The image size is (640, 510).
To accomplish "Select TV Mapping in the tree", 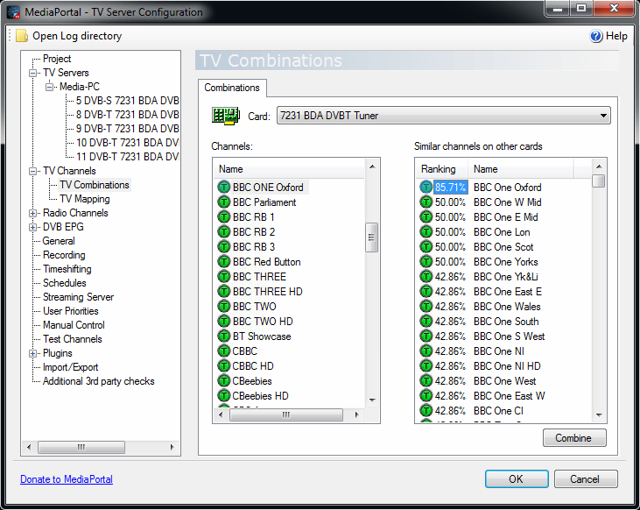I will pos(85,199).
